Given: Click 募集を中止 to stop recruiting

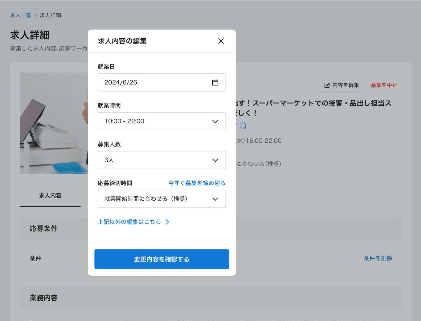Looking at the screenshot, I should [x=384, y=85].
